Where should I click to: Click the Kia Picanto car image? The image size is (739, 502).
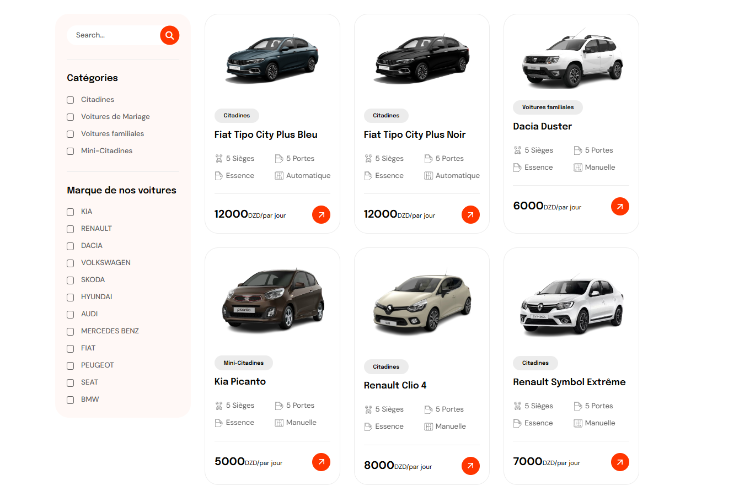point(272,299)
